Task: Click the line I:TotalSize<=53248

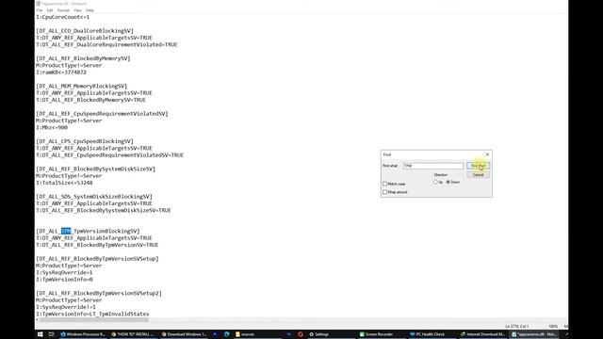Action: point(64,183)
